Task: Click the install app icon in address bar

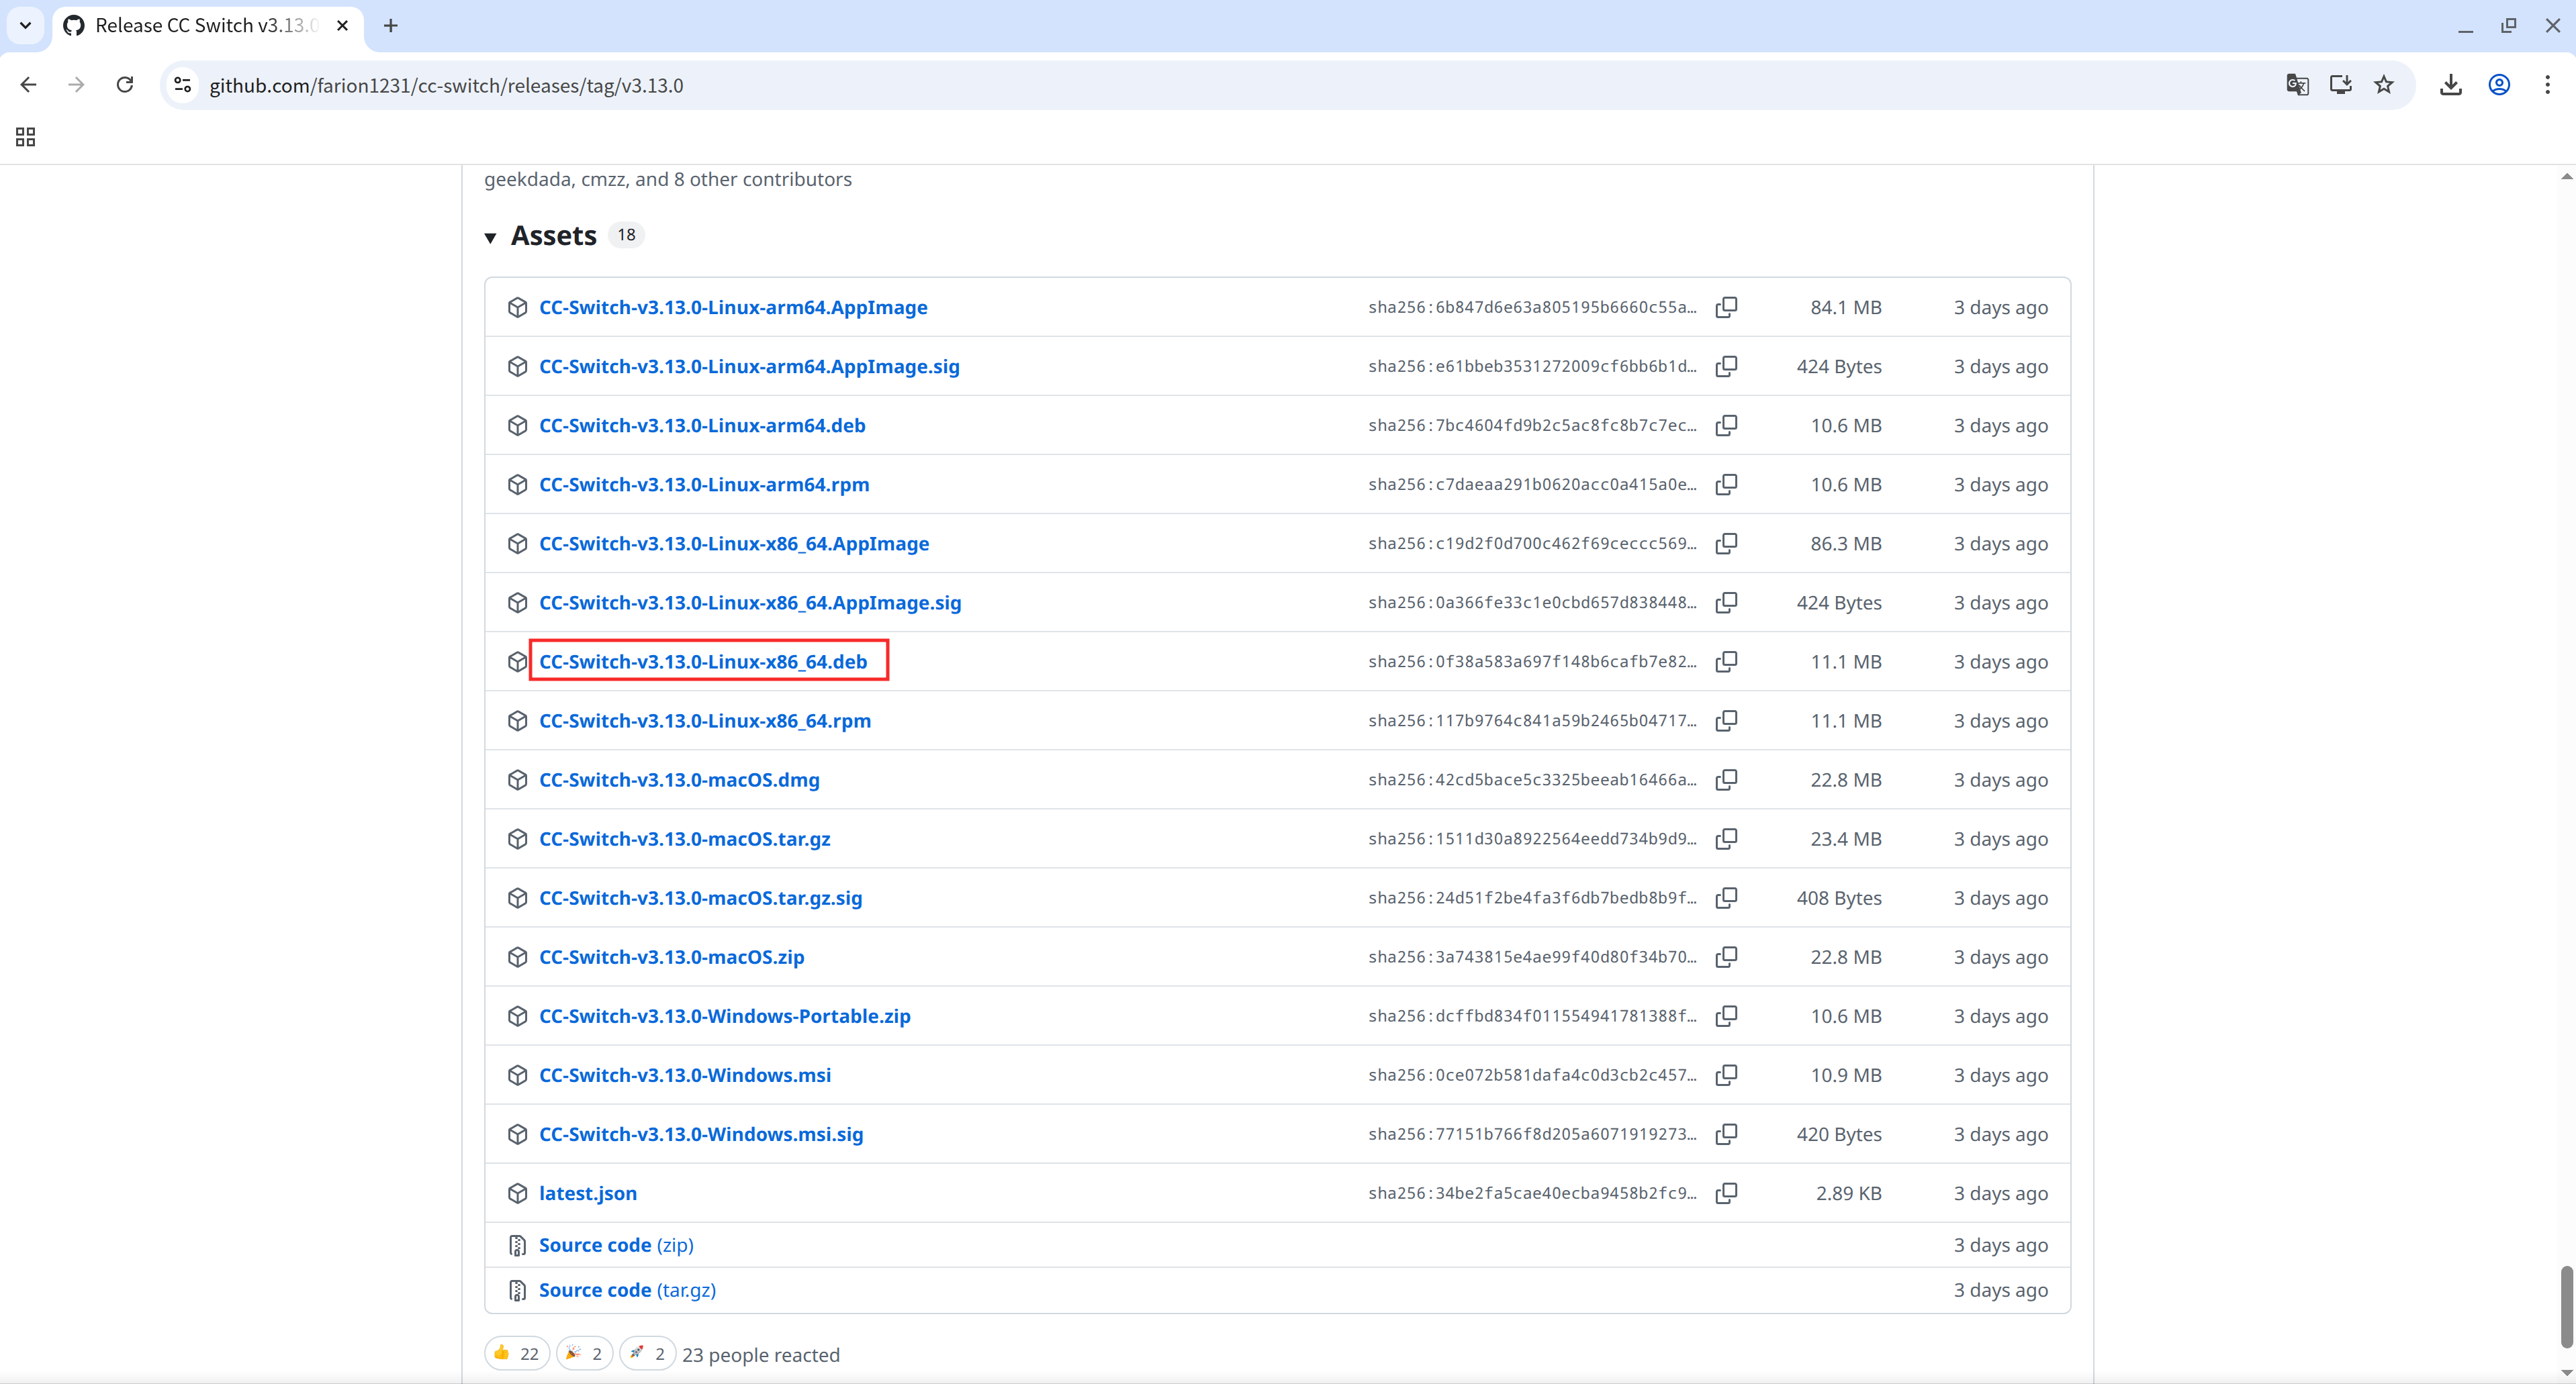Action: pyautogui.click(x=2340, y=85)
